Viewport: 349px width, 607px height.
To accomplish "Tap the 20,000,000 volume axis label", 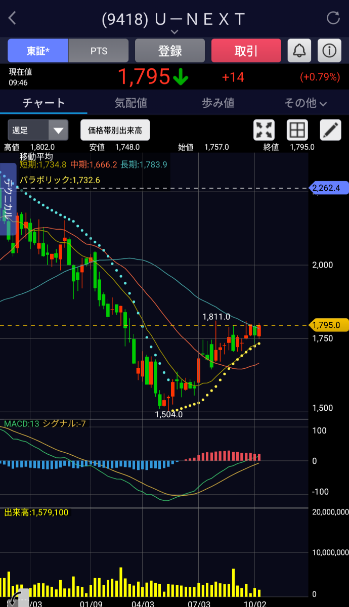I will point(330,511).
